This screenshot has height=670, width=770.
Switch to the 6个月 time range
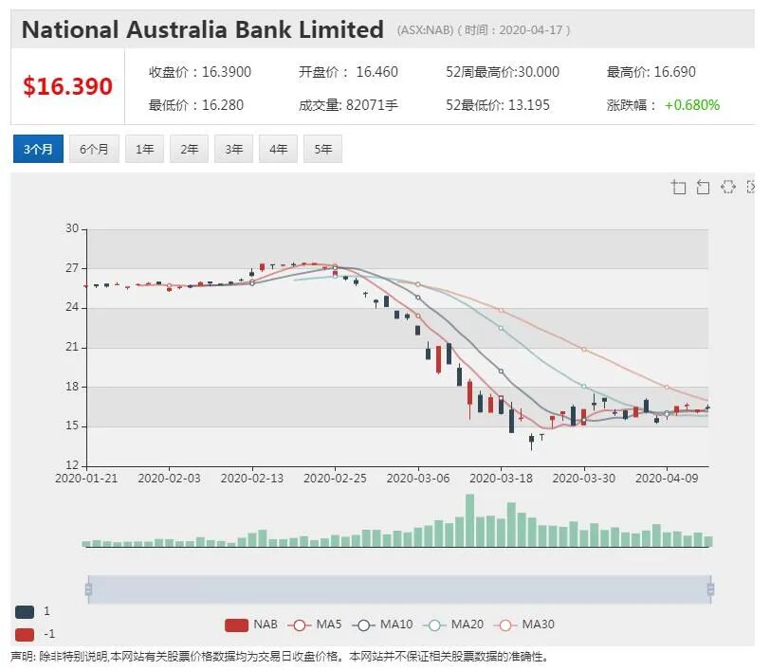(x=94, y=149)
